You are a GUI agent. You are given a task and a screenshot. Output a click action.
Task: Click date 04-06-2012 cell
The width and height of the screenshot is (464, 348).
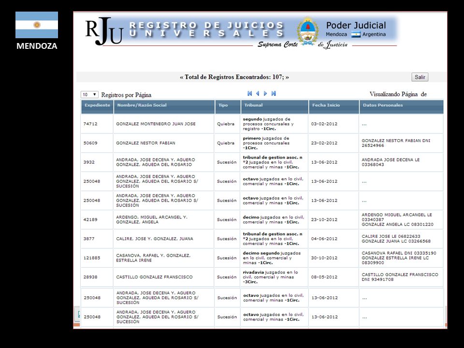click(x=333, y=239)
